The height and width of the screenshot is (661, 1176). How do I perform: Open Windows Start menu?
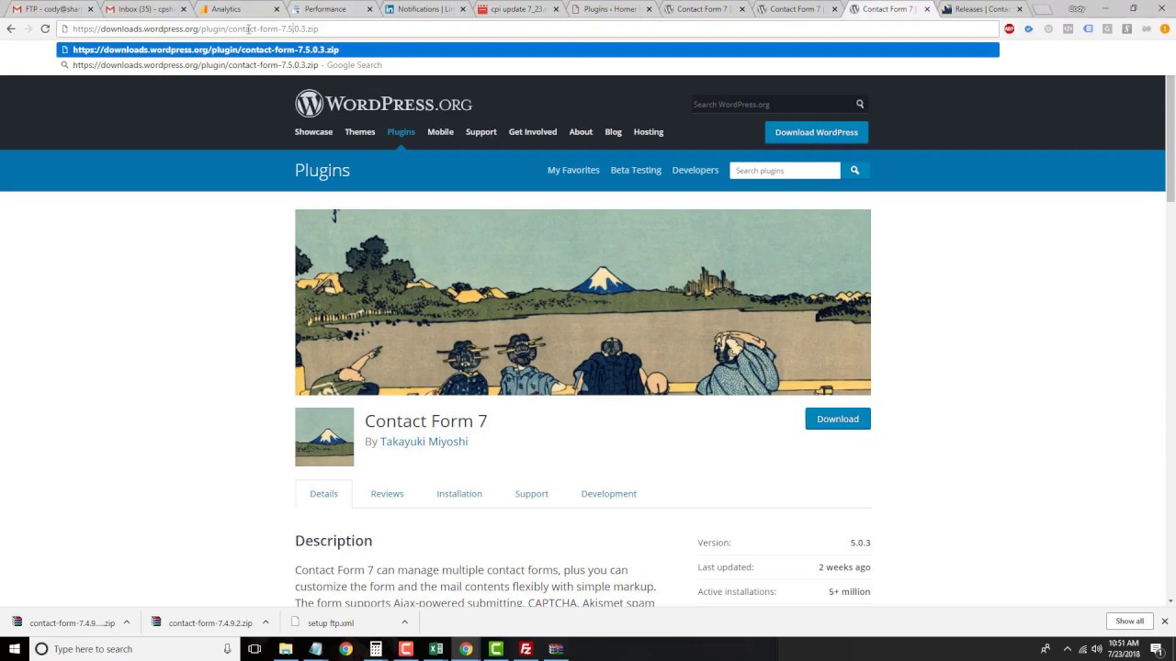pyautogui.click(x=15, y=649)
